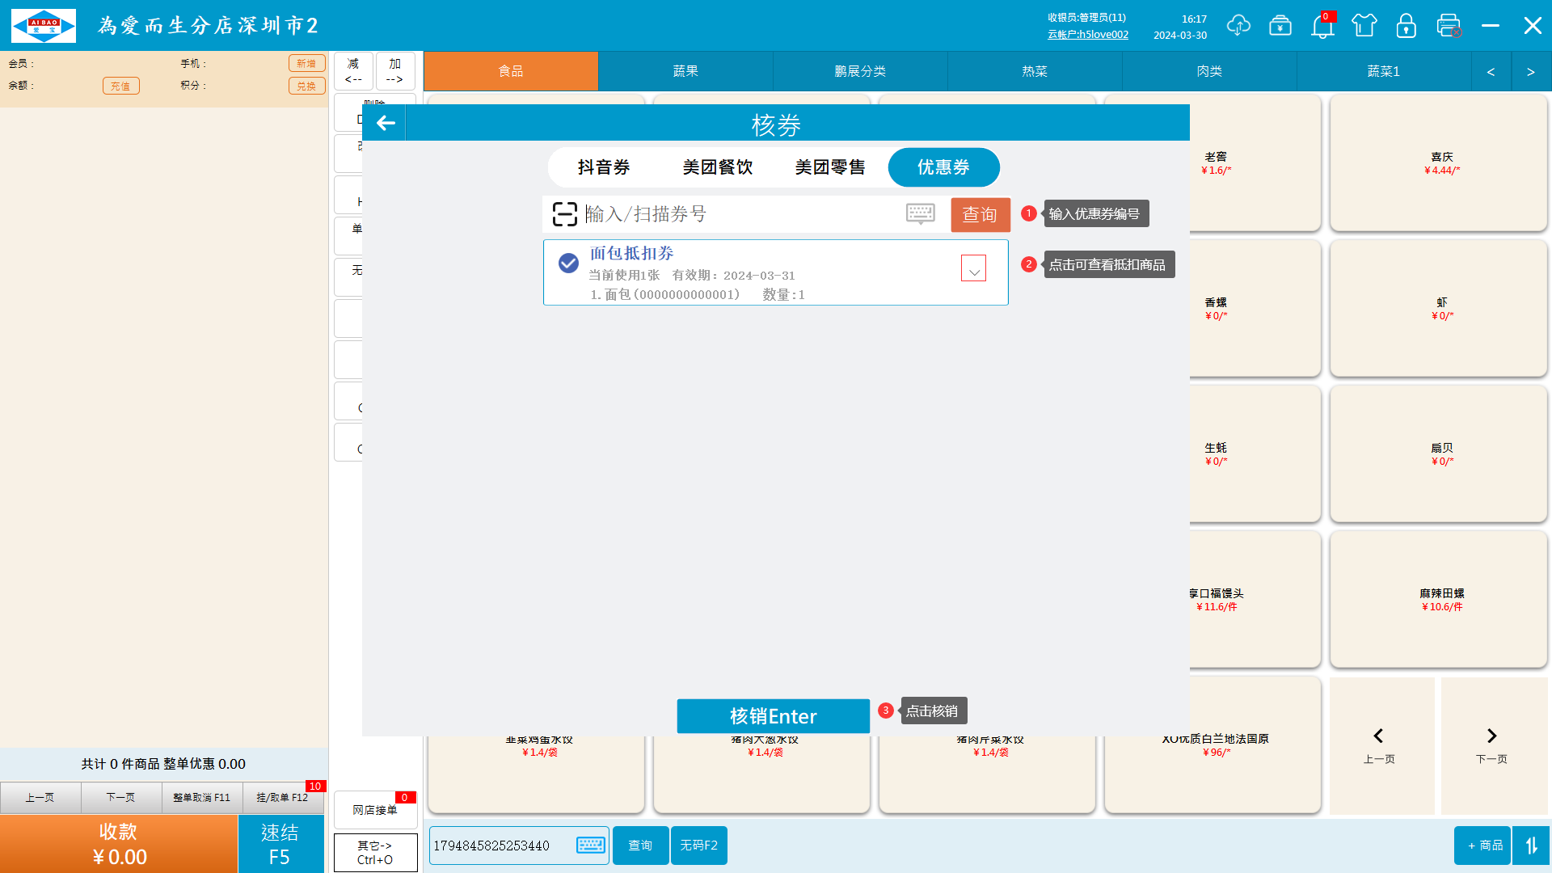Click the 收款 payment button

point(119,844)
